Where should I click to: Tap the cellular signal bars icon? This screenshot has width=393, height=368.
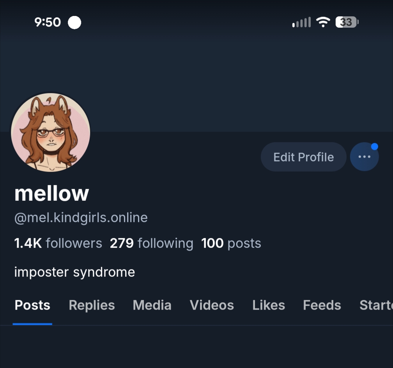[301, 22]
